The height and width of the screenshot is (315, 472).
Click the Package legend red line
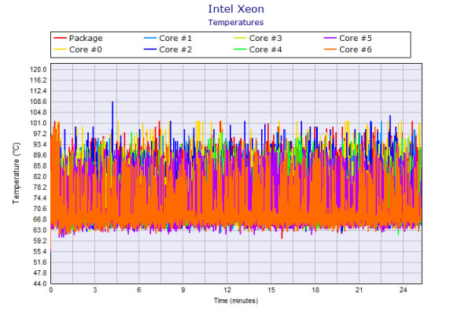pos(60,39)
